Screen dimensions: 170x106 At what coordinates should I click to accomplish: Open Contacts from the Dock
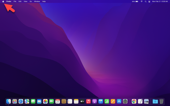coord(64,101)
